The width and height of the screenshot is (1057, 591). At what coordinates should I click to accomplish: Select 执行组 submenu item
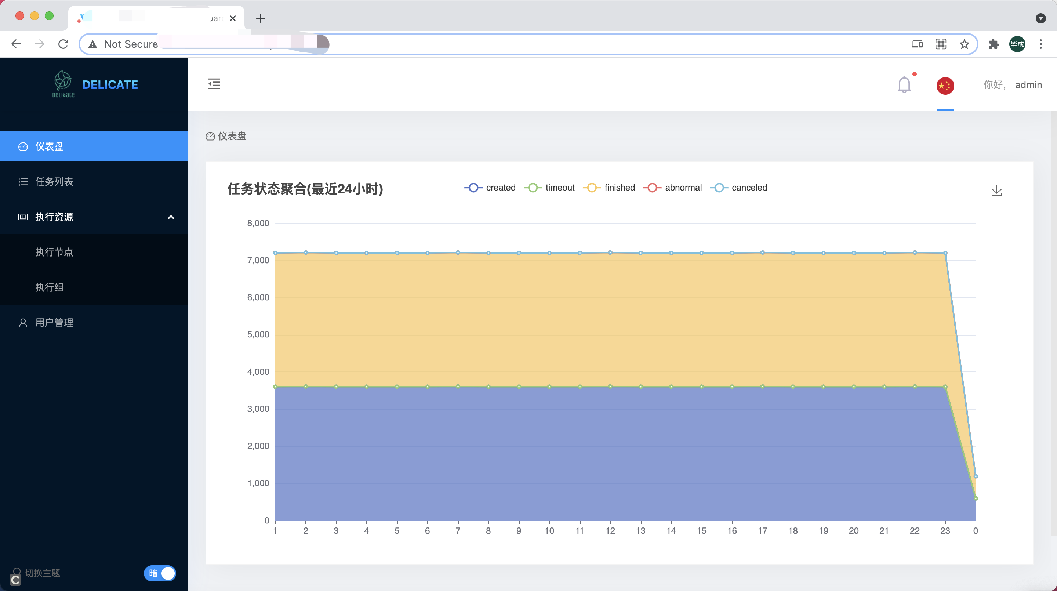coord(49,287)
